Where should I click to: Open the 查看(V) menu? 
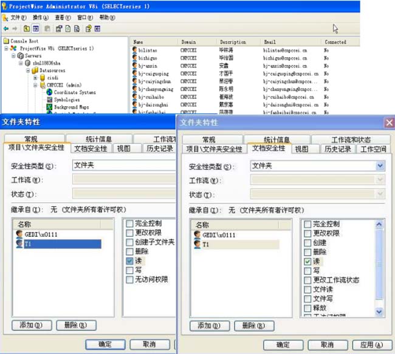click(63, 18)
